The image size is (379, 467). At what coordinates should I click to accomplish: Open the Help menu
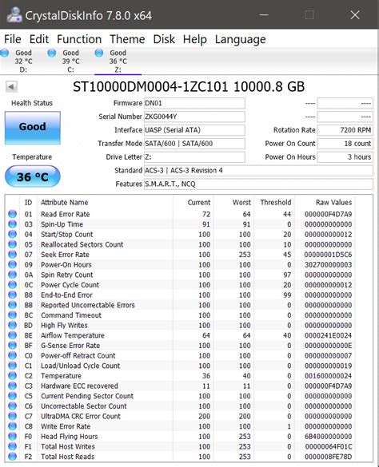pos(194,39)
